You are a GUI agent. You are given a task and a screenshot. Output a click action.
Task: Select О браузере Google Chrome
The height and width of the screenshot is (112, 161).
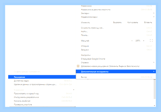(x=116, y=59)
